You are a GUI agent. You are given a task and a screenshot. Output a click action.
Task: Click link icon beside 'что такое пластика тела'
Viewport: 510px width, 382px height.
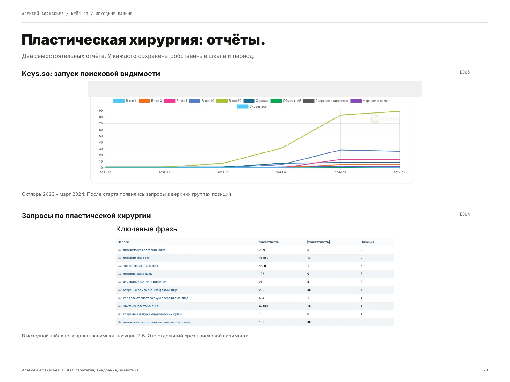(120, 266)
